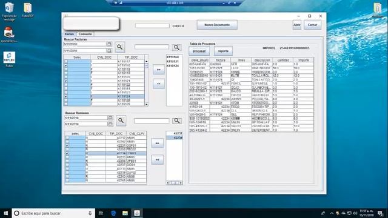Open the folder icon on the desktop's left side
This screenshot has height=218, width=388.
point(28,10)
